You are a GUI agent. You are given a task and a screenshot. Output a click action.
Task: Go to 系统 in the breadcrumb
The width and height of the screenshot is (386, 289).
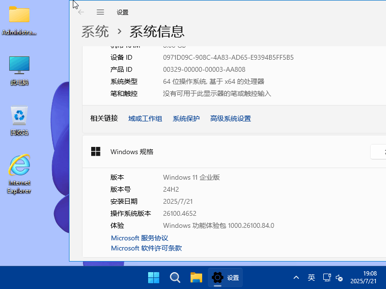pyautogui.click(x=95, y=32)
